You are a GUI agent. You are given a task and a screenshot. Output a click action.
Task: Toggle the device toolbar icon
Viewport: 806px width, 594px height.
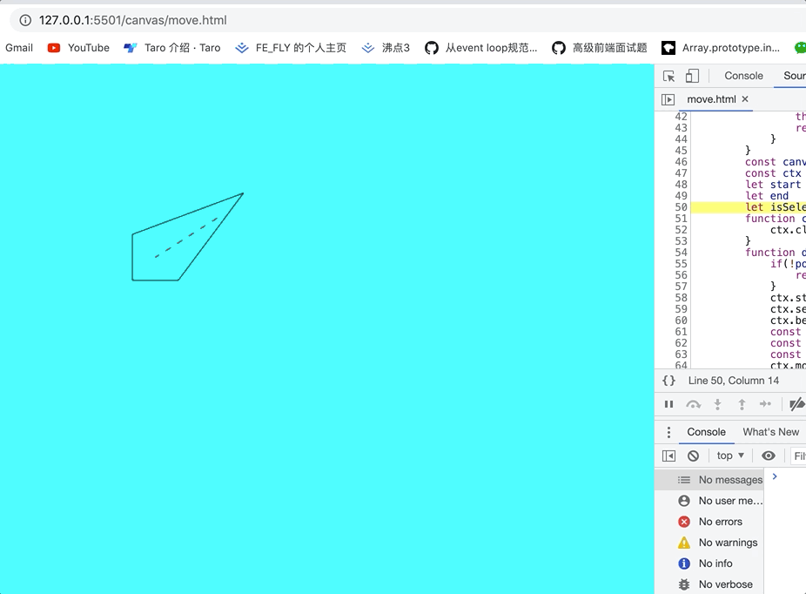(x=692, y=76)
